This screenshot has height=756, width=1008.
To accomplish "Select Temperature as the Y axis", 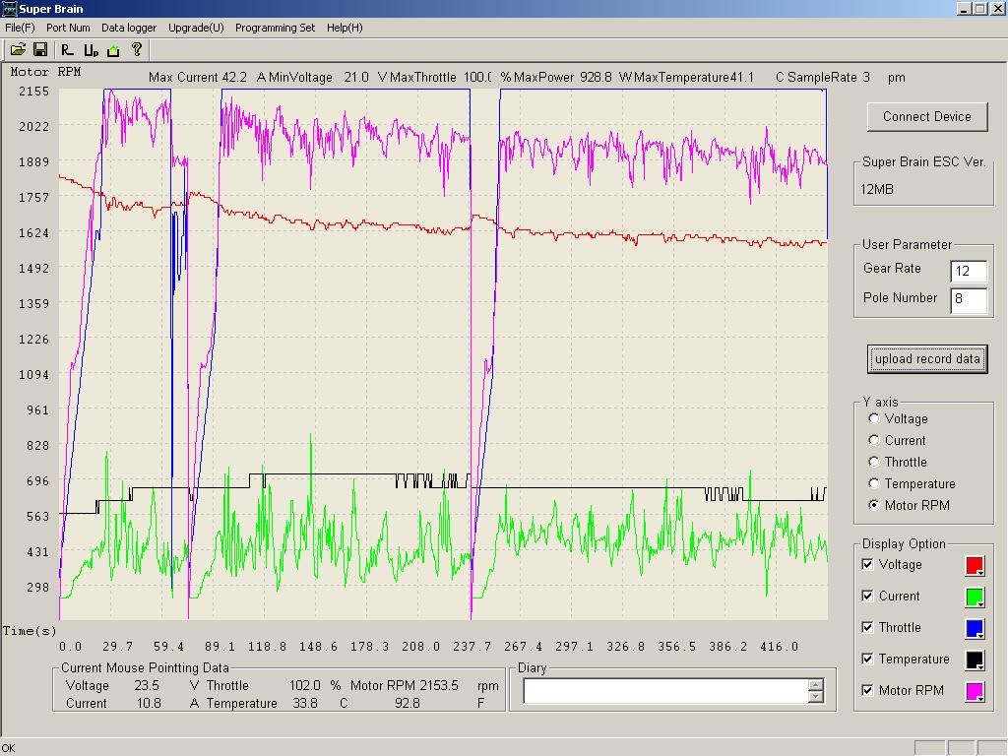I will pos(874,483).
